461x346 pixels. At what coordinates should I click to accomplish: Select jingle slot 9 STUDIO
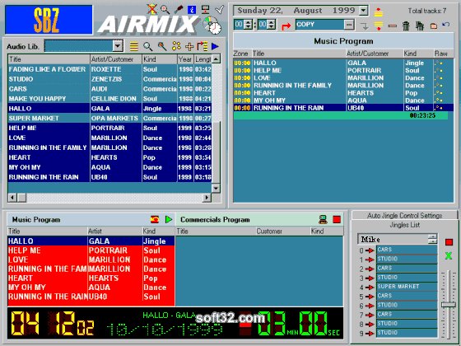click(x=407, y=333)
